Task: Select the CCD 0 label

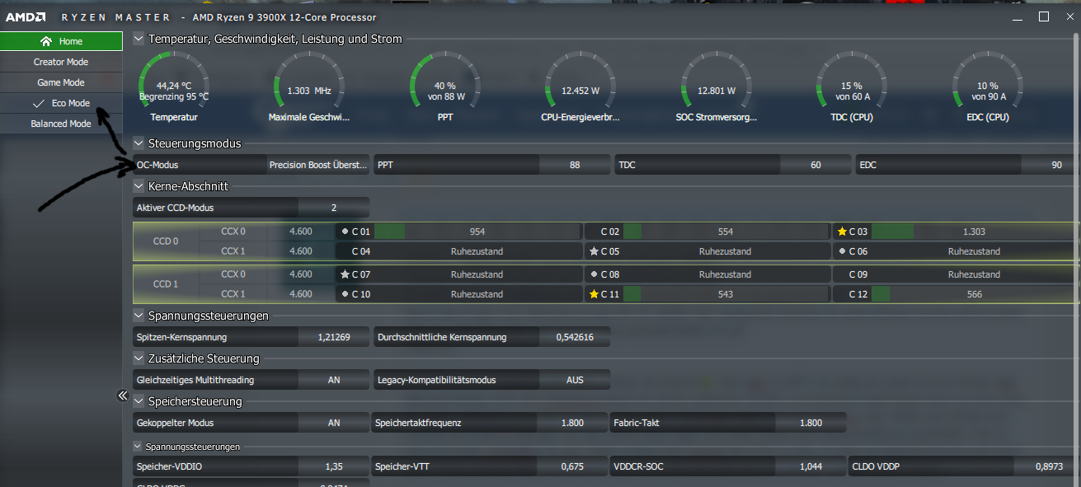Action: pyautogui.click(x=166, y=241)
